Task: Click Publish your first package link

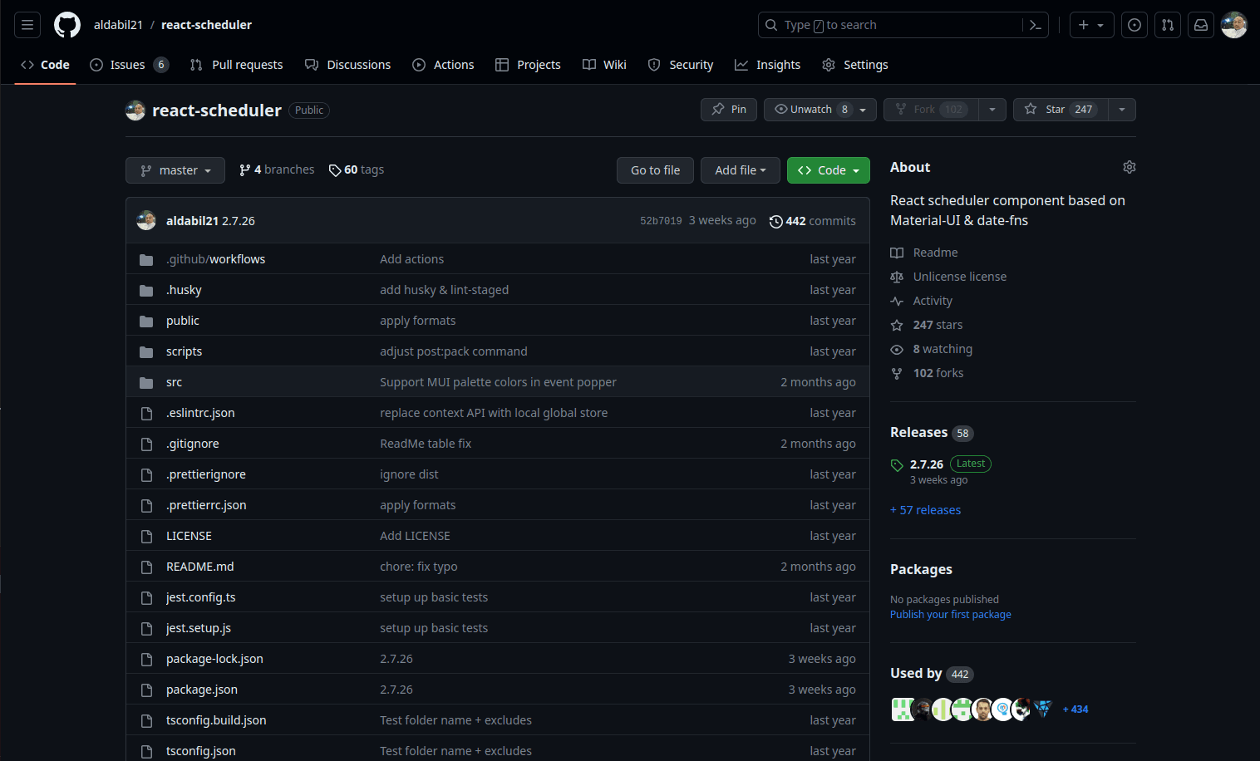Action: 951,615
